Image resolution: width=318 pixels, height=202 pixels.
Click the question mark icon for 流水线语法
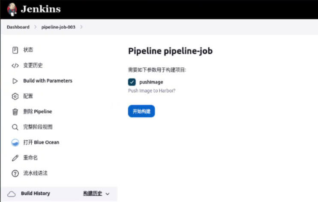click(15, 173)
